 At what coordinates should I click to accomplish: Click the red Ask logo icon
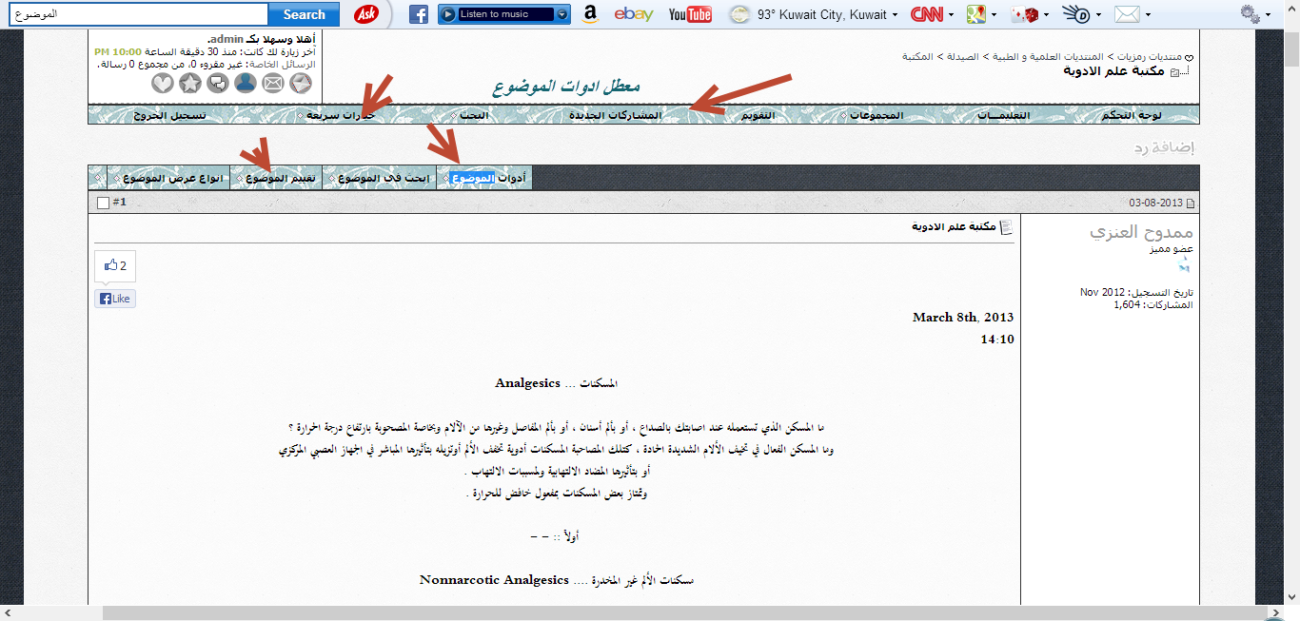(367, 14)
